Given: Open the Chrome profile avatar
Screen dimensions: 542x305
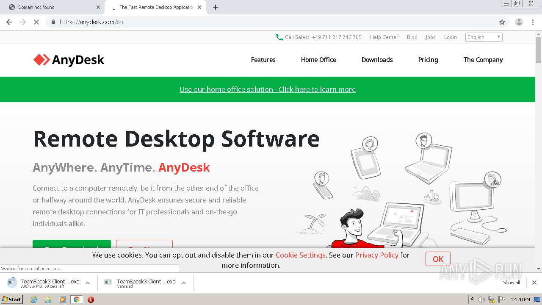Looking at the screenshot, I should (519, 22).
